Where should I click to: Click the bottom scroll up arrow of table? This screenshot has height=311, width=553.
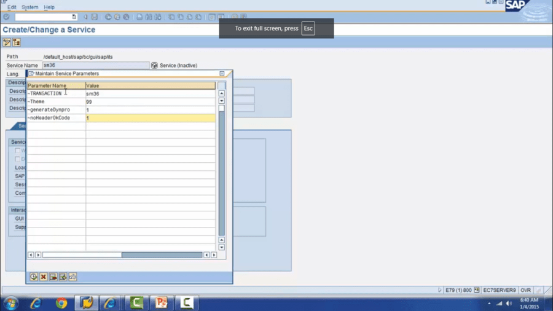tap(221, 240)
